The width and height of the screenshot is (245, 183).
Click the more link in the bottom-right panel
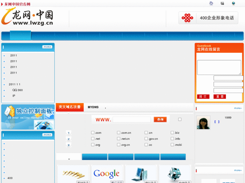pyautogui.click(x=238, y=170)
